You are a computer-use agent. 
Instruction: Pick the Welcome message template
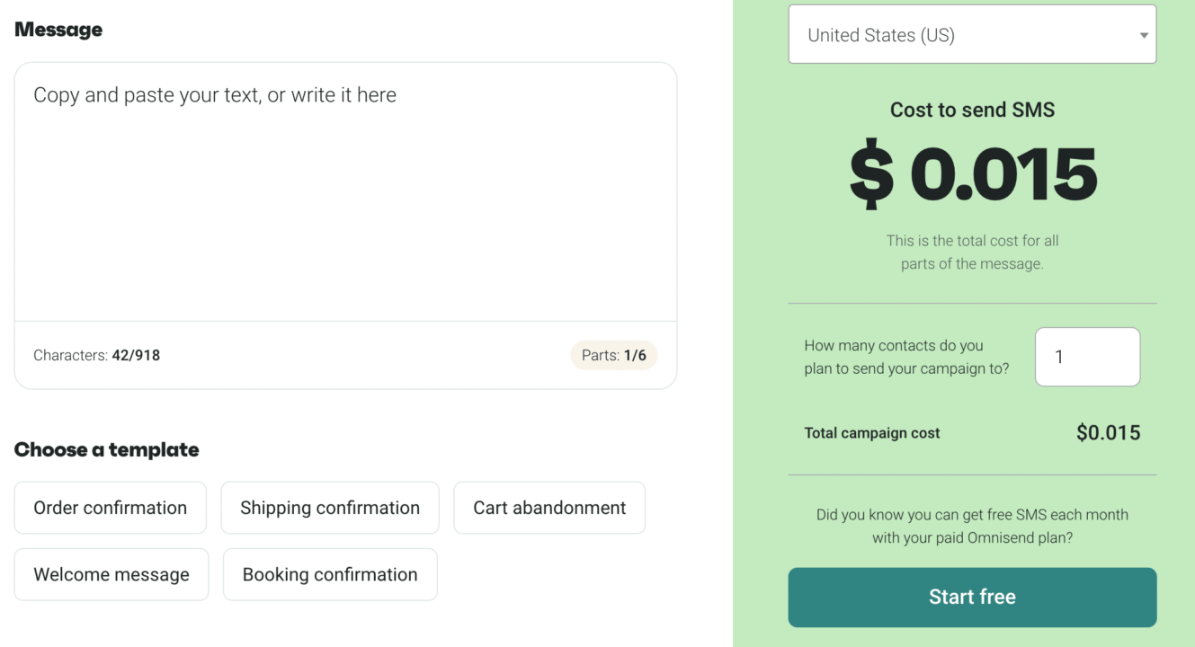(111, 574)
